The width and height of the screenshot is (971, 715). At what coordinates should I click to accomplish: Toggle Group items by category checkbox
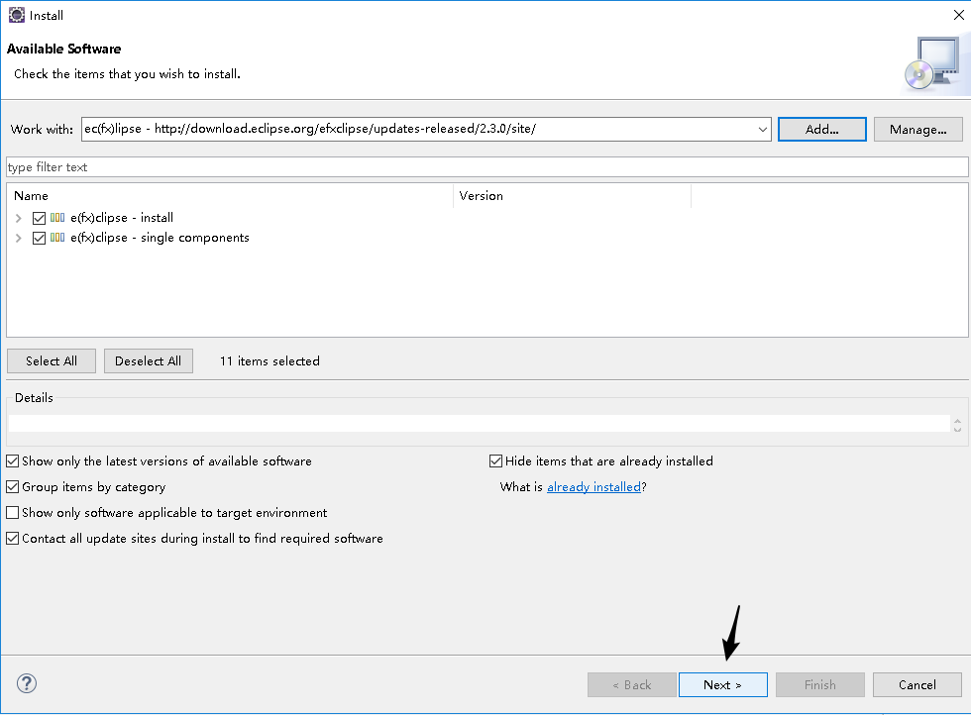[12, 487]
